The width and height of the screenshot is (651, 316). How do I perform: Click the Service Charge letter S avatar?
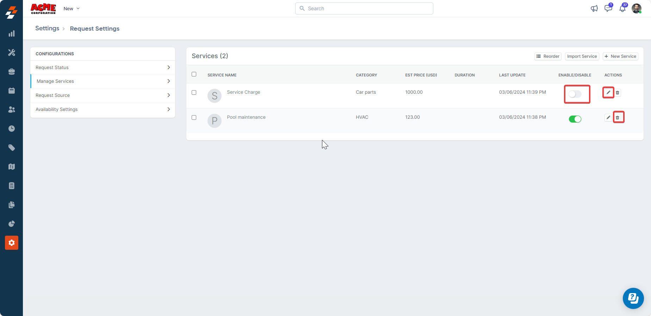(x=215, y=96)
